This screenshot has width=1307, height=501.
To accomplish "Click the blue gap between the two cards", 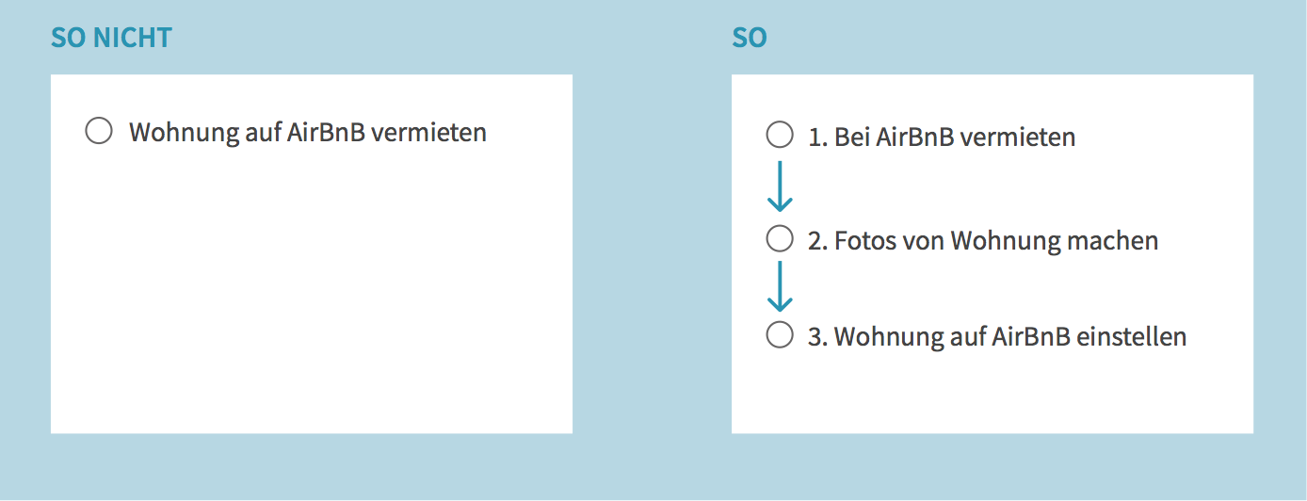I will 652,254.
